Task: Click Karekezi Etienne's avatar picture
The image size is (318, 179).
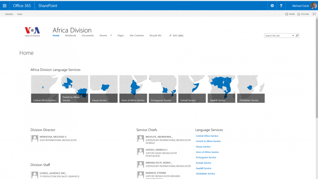Action: click(141, 175)
